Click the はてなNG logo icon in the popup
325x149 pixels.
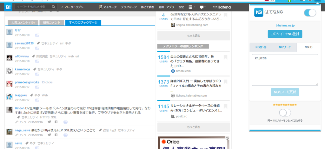[x=259, y=12]
